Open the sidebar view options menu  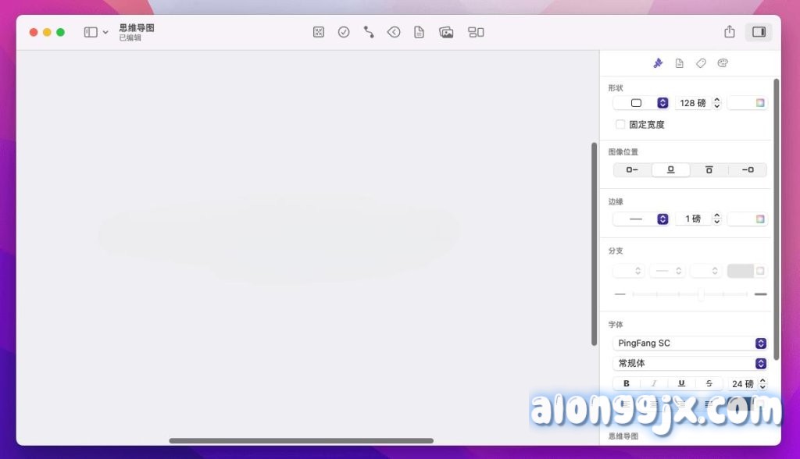tap(96, 32)
